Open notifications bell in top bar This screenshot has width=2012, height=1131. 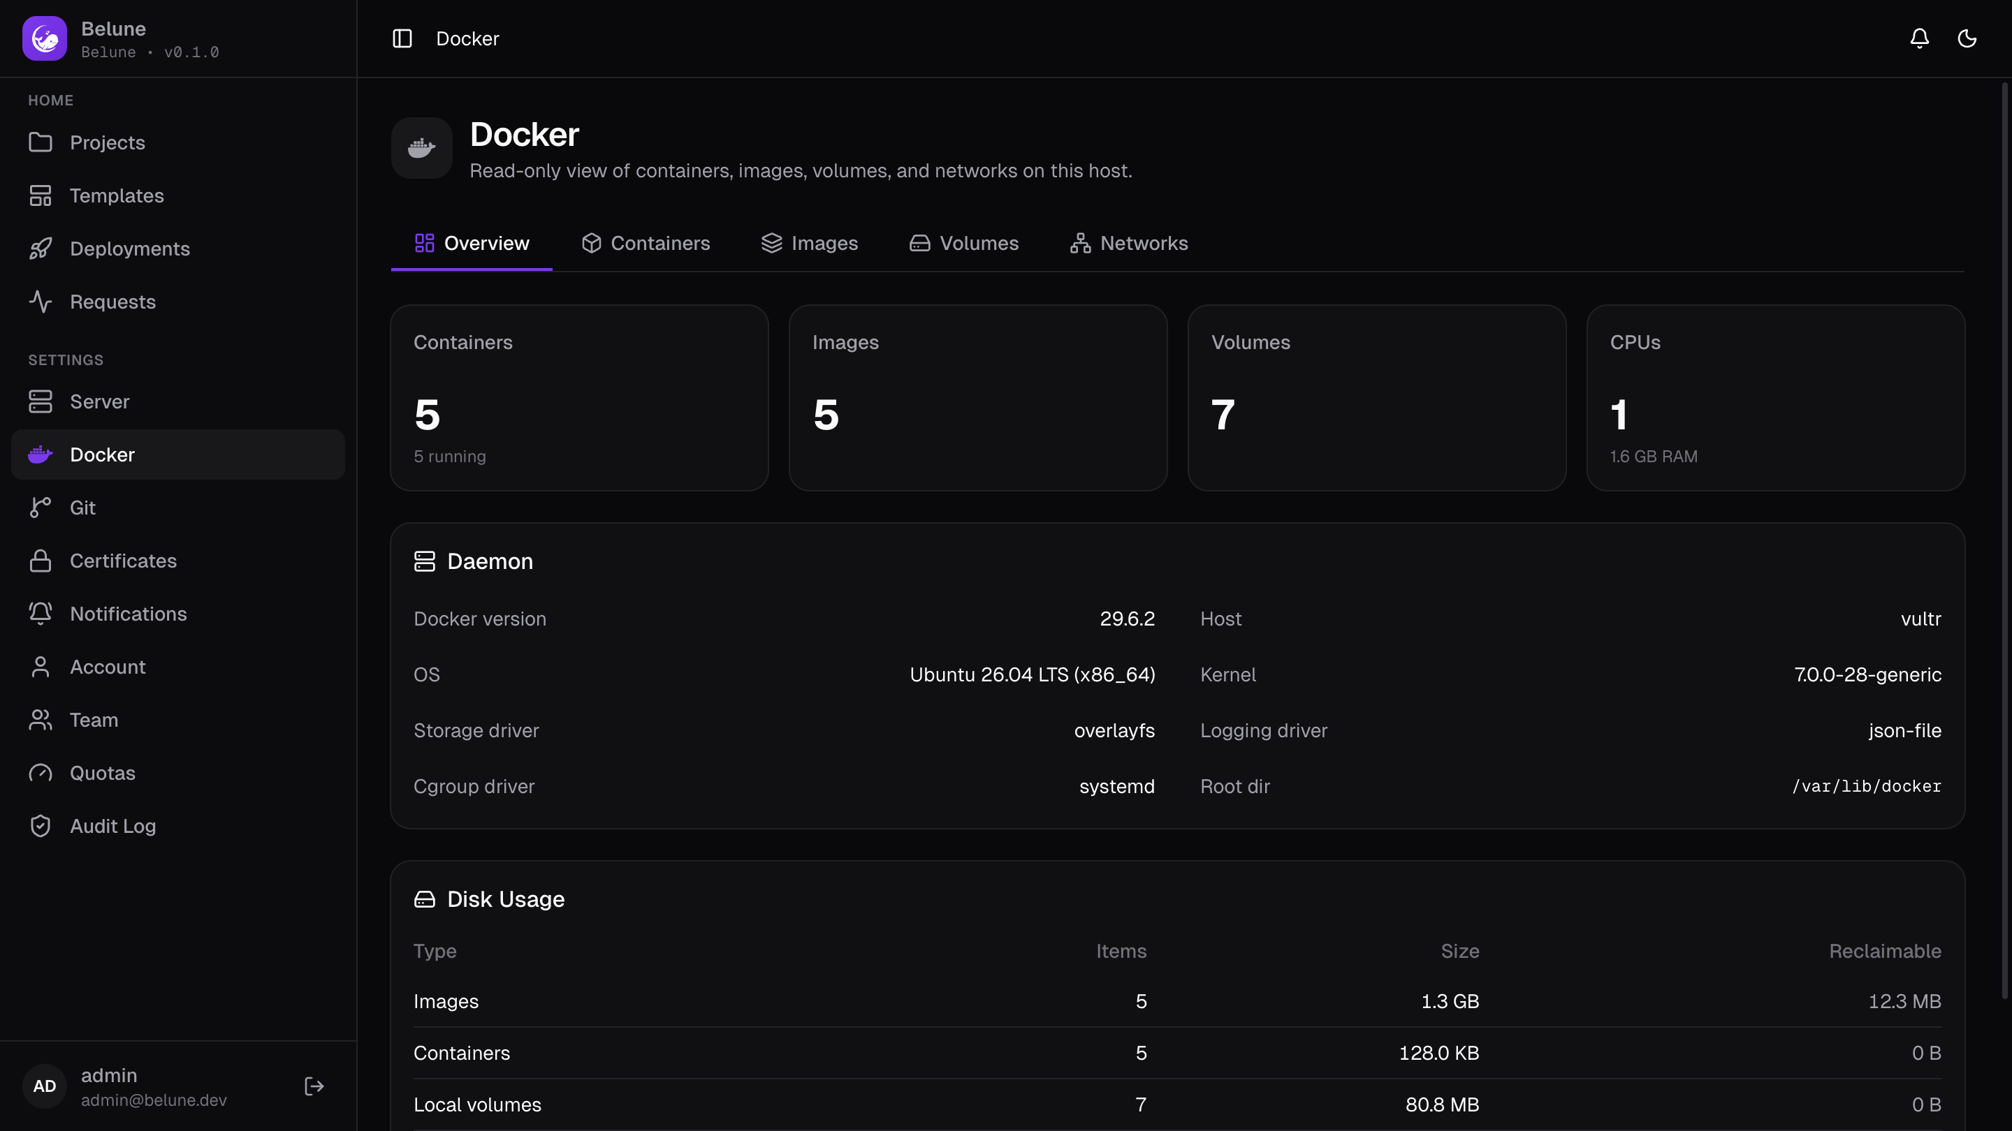1919,38
